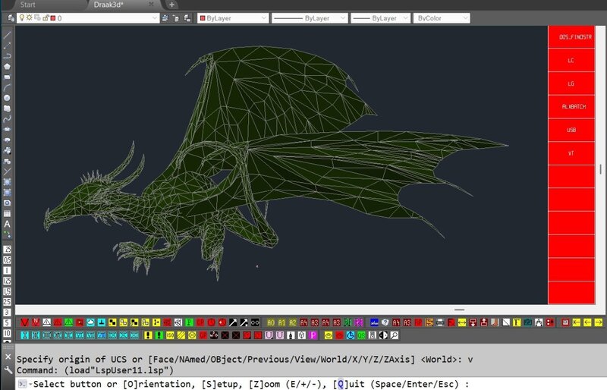This screenshot has height=390, width=607.
Task: Select the Polygon tool in left toolbar
Action: click(7, 66)
